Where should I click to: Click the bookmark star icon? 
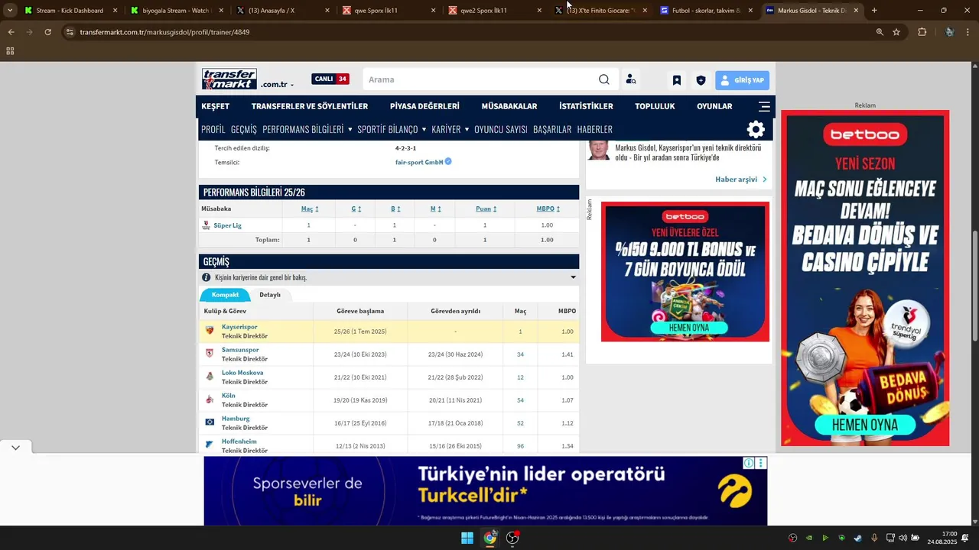pyautogui.click(x=677, y=80)
